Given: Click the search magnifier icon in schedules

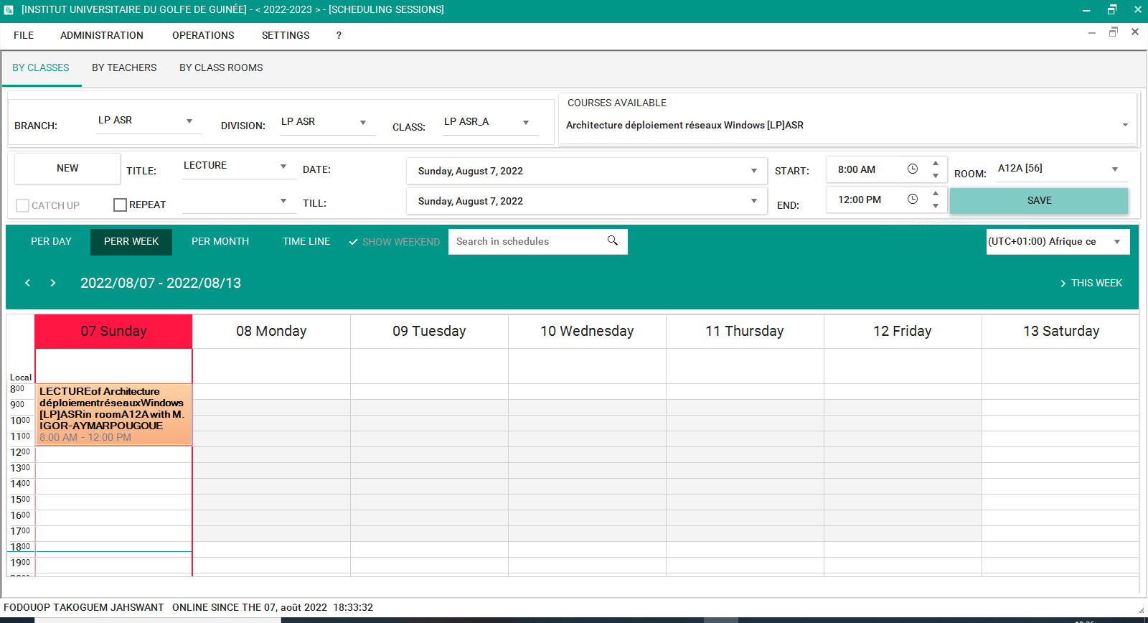Looking at the screenshot, I should click(x=612, y=241).
